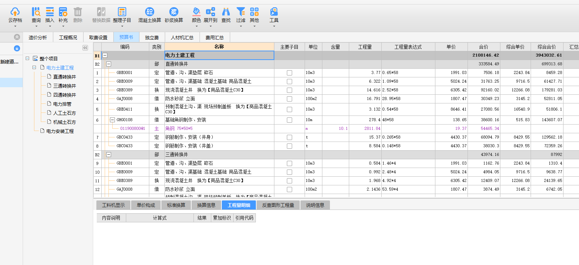The width and height of the screenshot is (579, 265).
Task: Click the 计算式 column header in detail panel
Action: (x=159, y=218)
